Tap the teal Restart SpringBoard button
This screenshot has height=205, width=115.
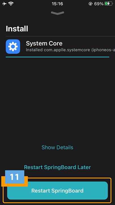point(57,190)
